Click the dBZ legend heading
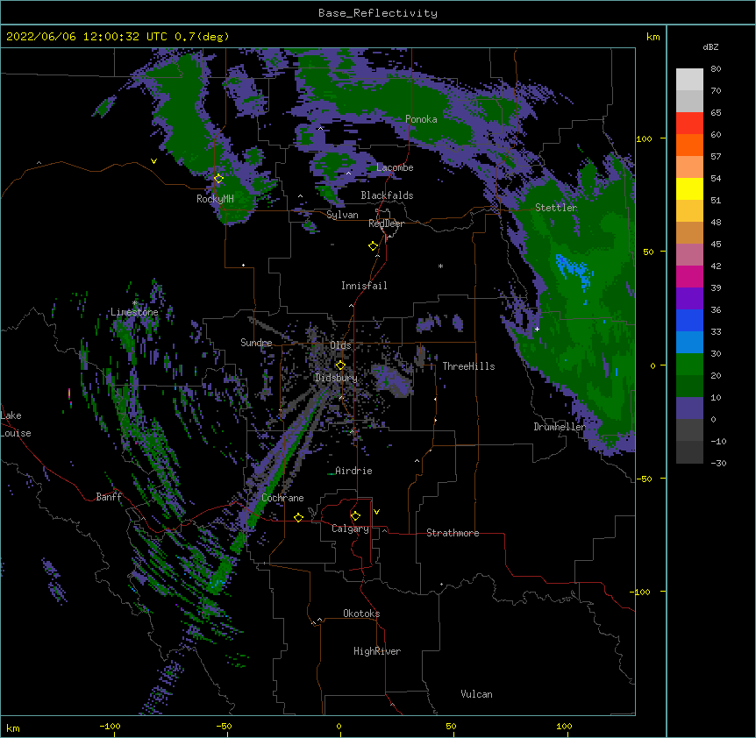 710,47
